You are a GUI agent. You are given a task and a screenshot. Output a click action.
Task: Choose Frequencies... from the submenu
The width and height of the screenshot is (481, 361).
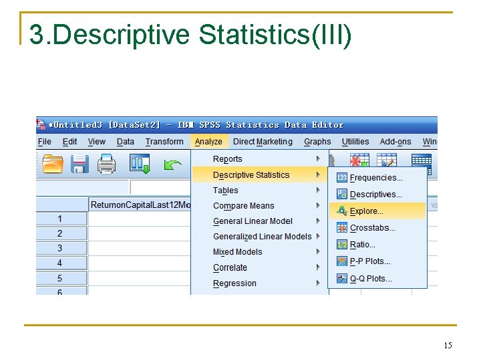coord(377,178)
